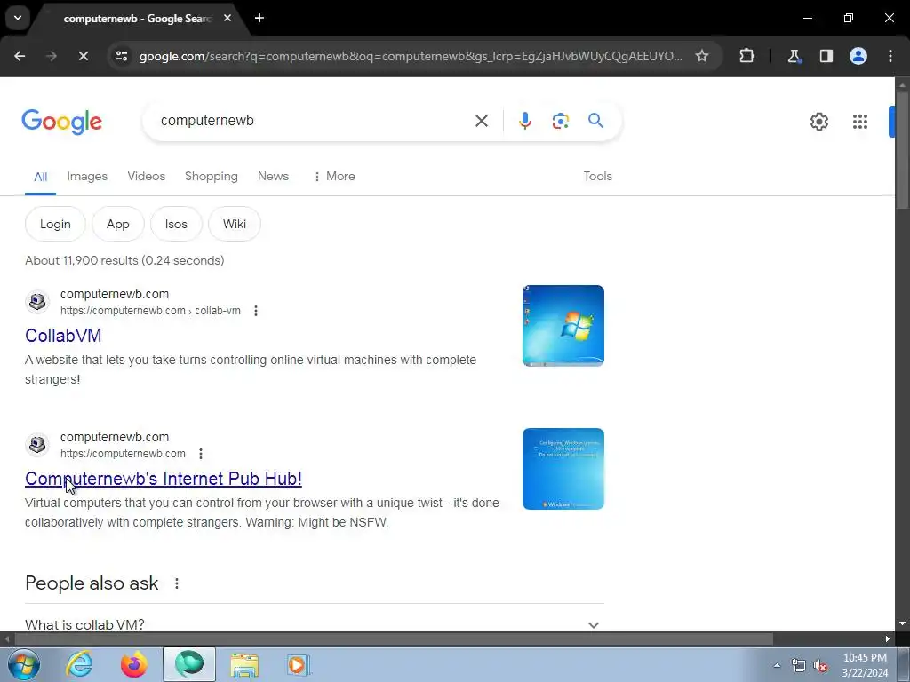The width and height of the screenshot is (910, 682).
Task: Click the vertical page scrollbar
Action: [x=902, y=150]
